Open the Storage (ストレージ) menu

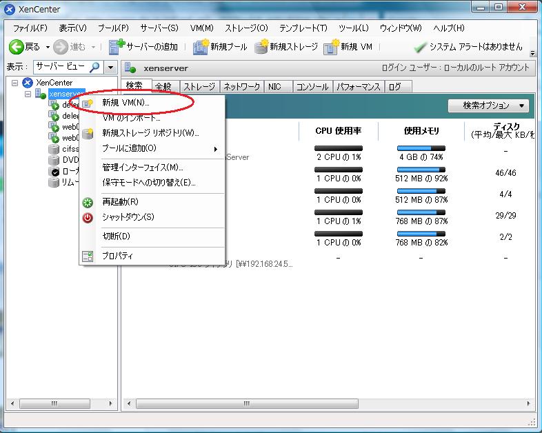[246, 28]
